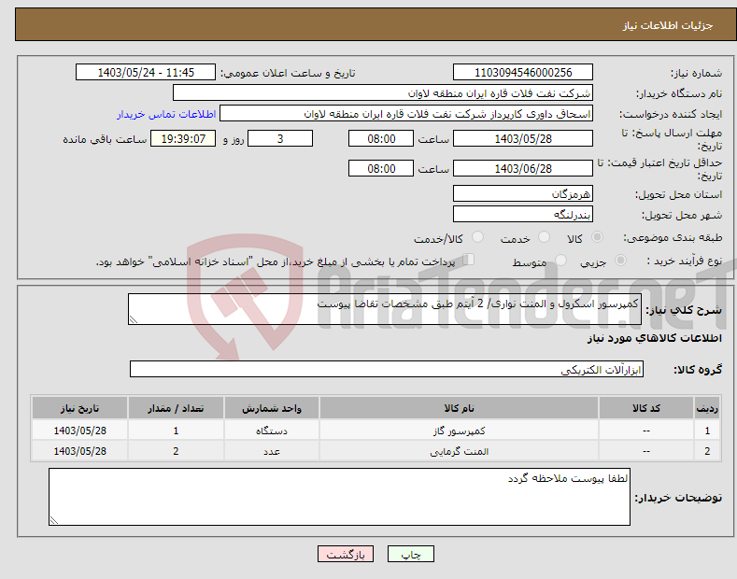Viewport: 737px width, 579px height.
Task: Click the need date cell in row 2
Action: (x=80, y=451)
